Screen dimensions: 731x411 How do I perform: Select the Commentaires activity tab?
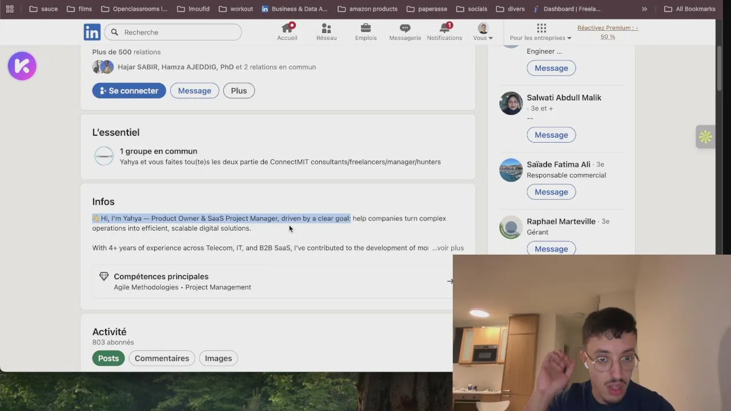click(x=162, y=358)
